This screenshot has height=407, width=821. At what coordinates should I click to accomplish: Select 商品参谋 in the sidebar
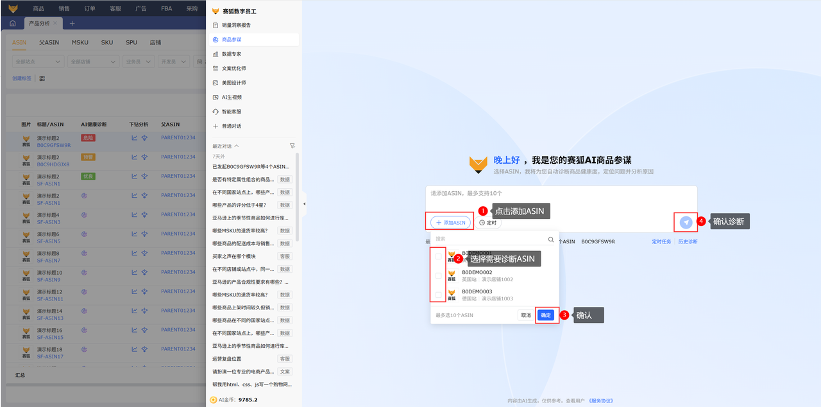[x=253, y=40]
